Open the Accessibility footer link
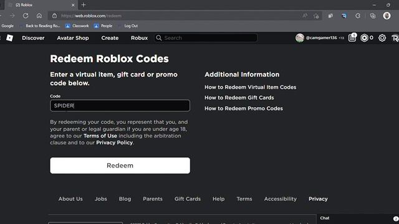The width and height of the screenshot is (399, 224). click(281, 199)
